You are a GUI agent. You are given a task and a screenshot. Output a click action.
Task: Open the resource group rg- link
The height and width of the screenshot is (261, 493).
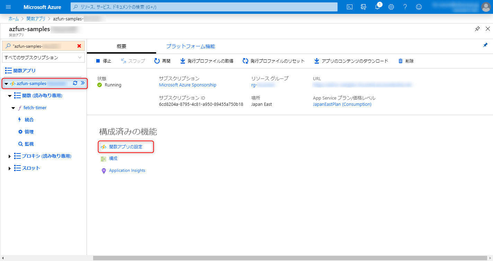263,85
